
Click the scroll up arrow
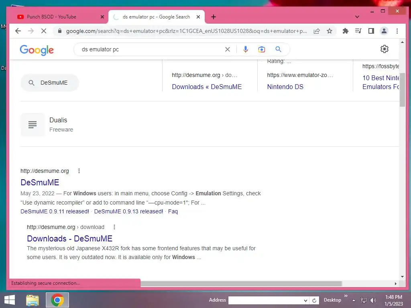coord(402,42)
